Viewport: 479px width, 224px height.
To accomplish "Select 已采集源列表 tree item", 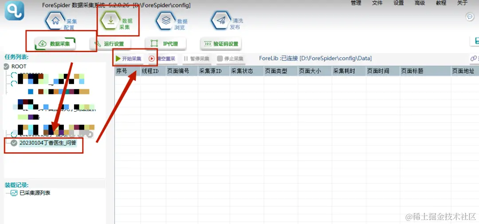I will pyautogui.click(x=35, y=193).
